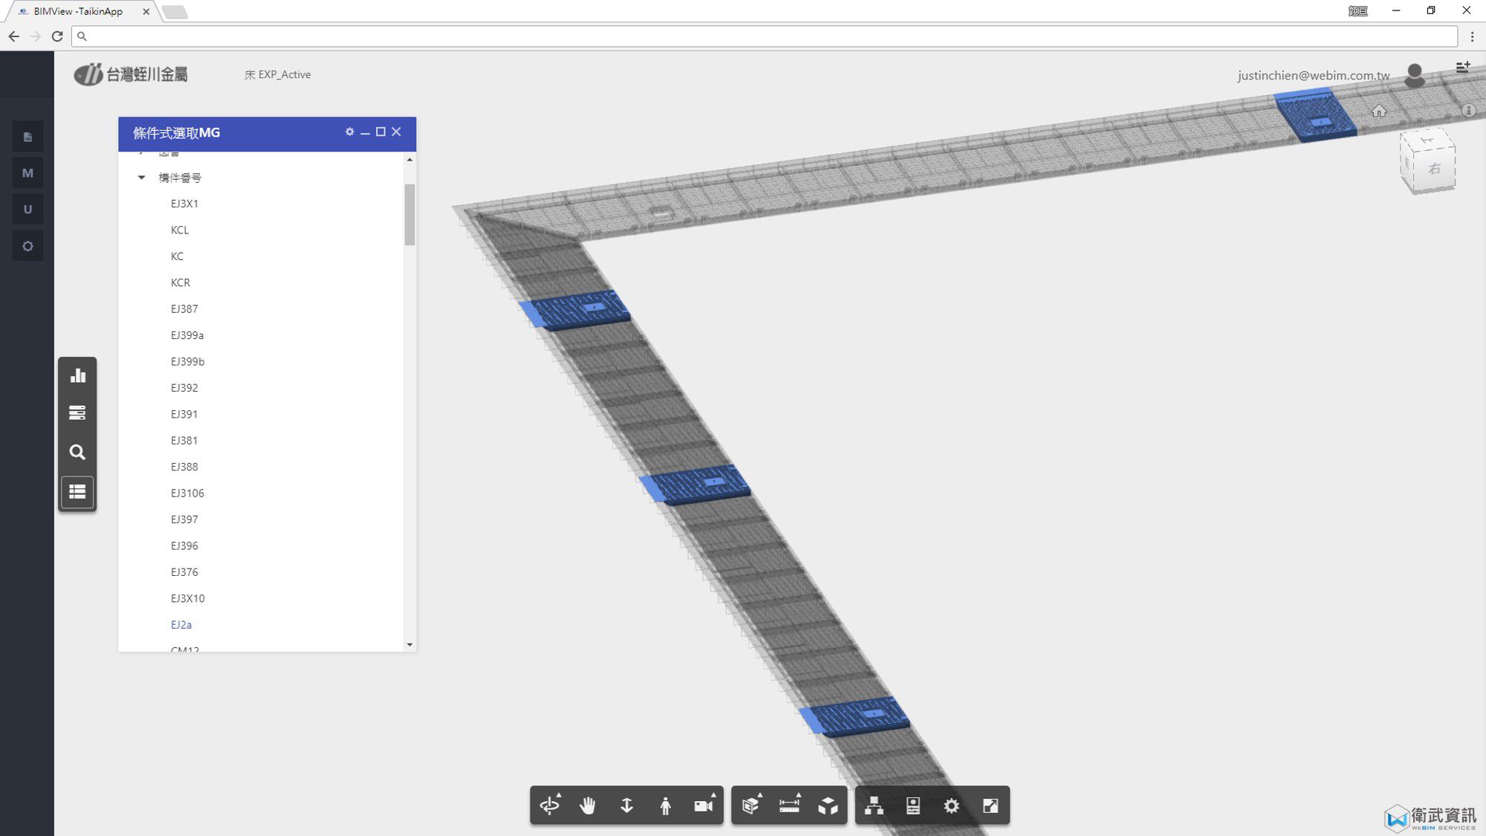This screenshot has width=1486, height=836.
Task: Start first person walk mode
Action: pos(665,806)
